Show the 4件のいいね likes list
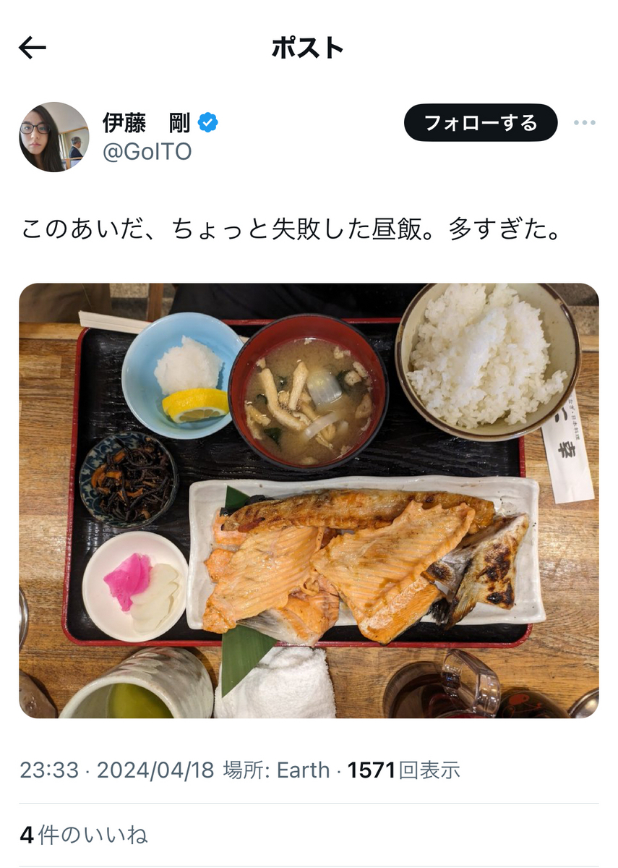 84,835
